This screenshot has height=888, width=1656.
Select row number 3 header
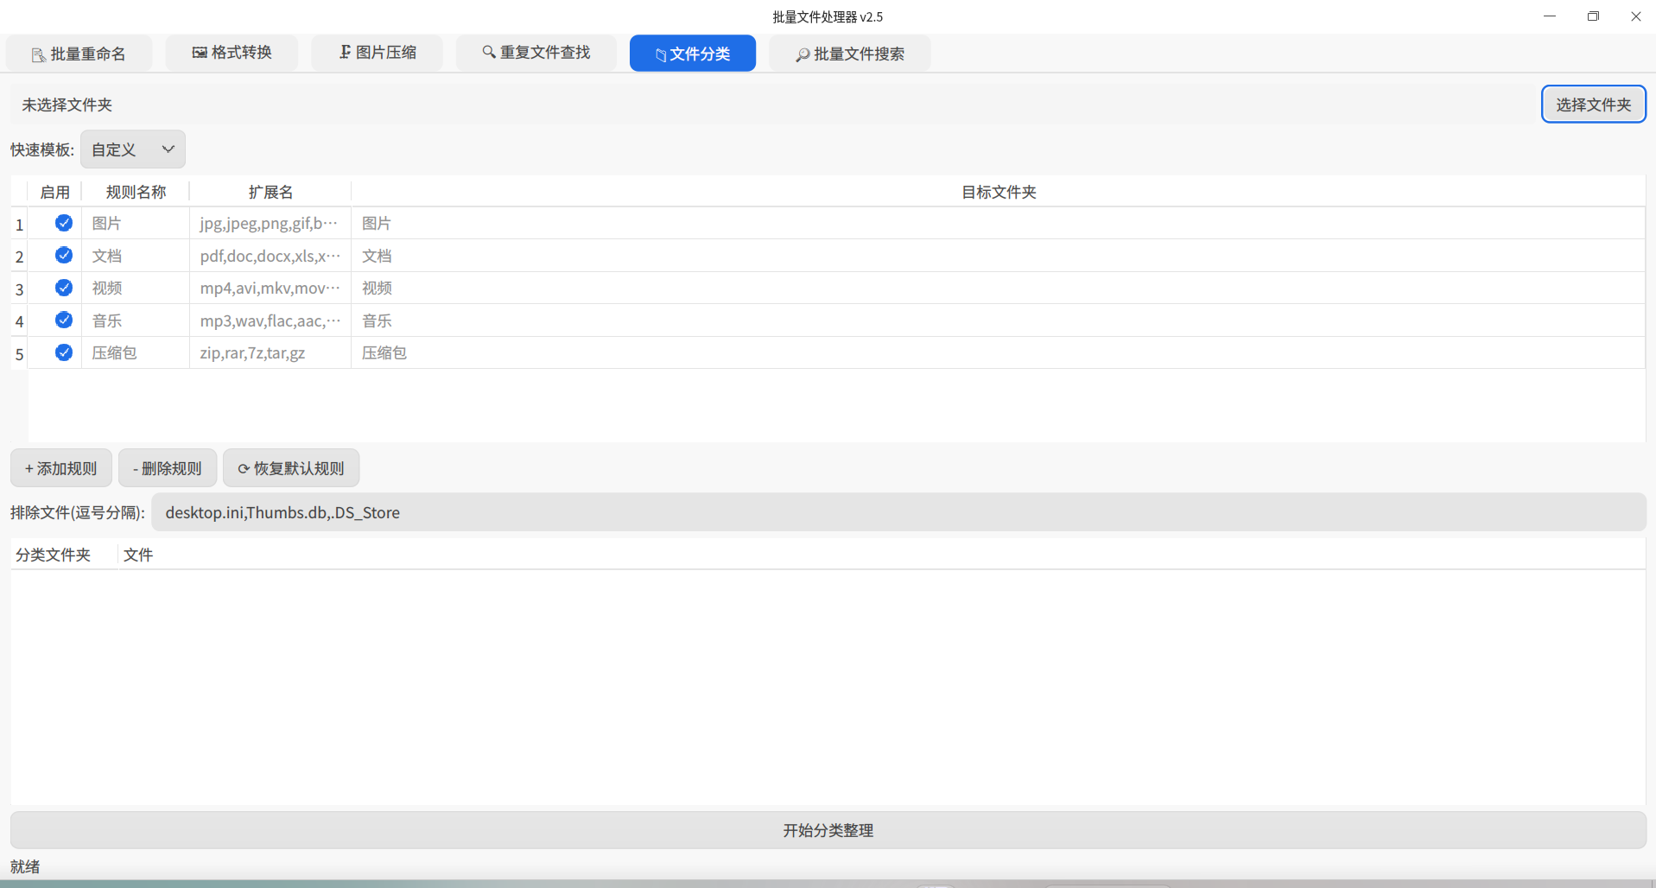19,289
